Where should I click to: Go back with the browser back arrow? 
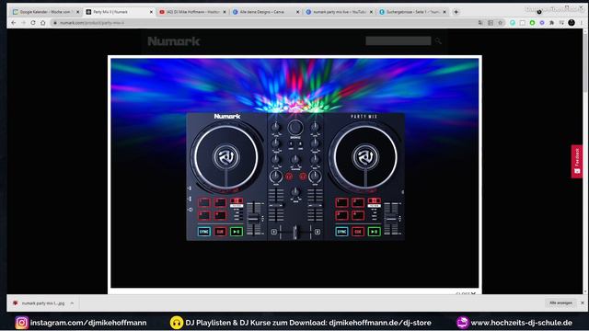[14, 23]
